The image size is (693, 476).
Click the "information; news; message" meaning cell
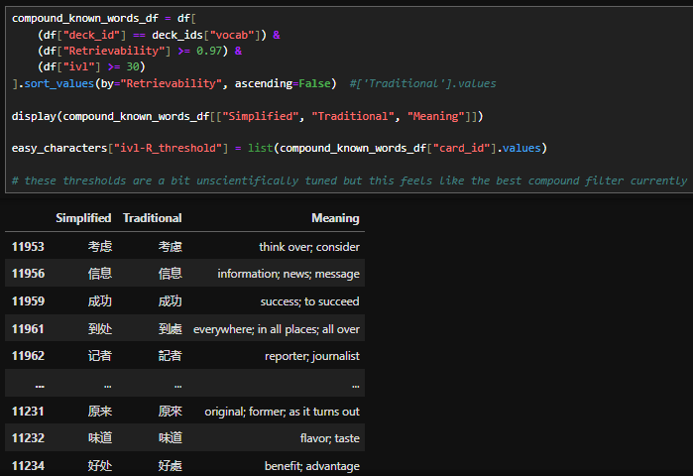pos(289,274)
